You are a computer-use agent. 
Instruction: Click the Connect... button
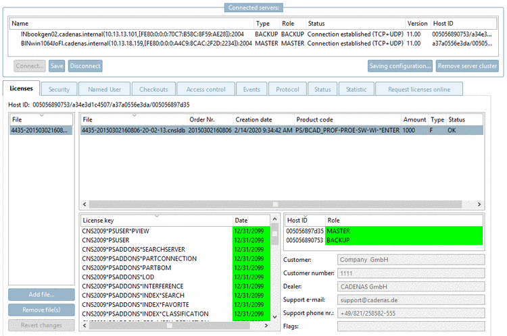click(30, 66)
